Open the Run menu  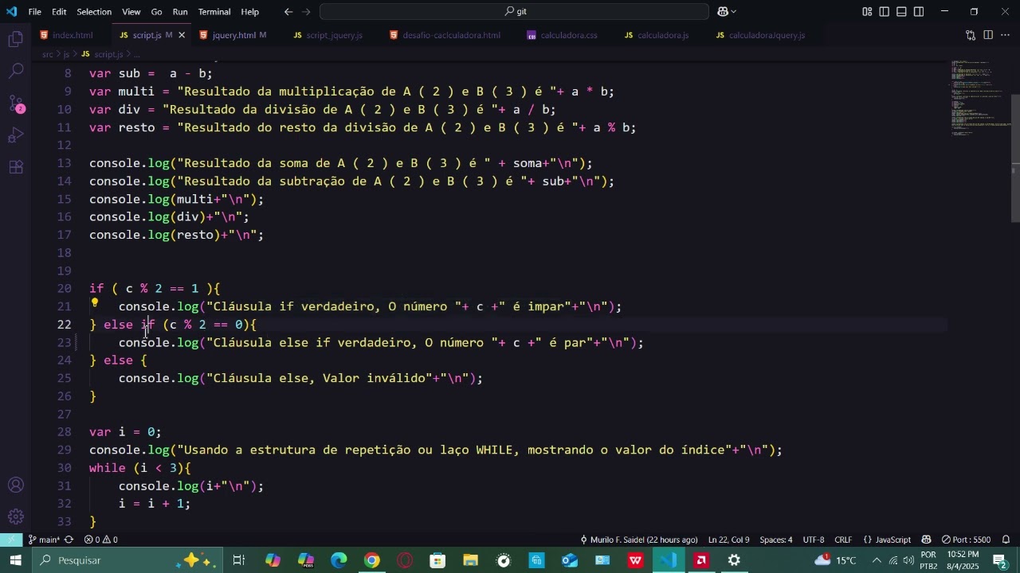(180, 12)
